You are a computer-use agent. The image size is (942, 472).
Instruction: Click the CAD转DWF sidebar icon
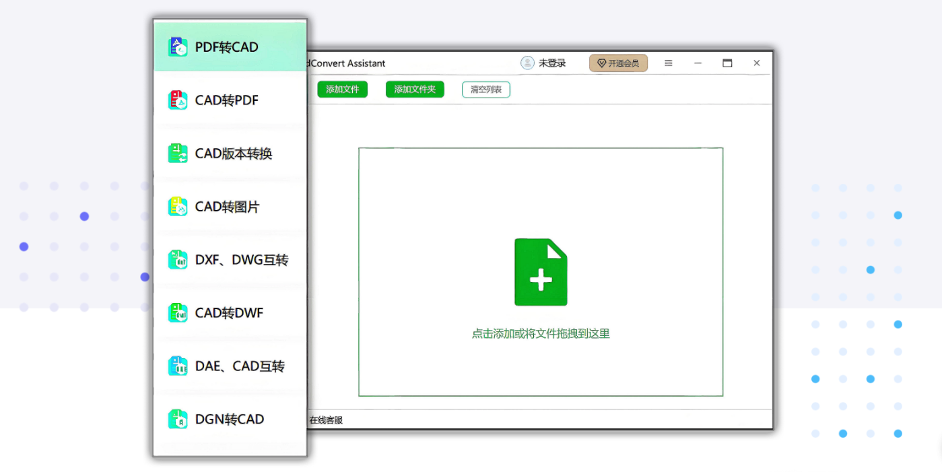(x=178, y=313)
